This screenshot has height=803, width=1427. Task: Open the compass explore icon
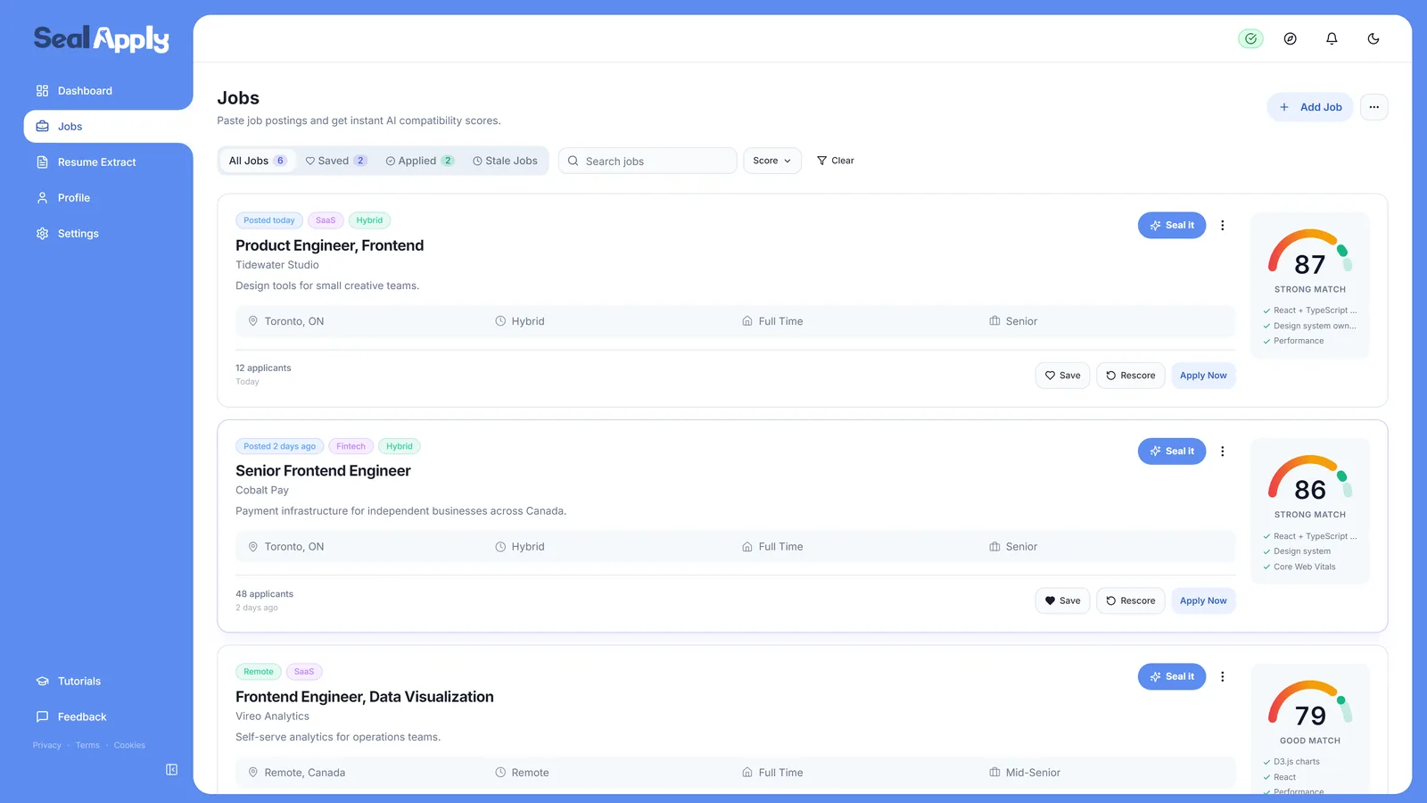click(1290, 38)
